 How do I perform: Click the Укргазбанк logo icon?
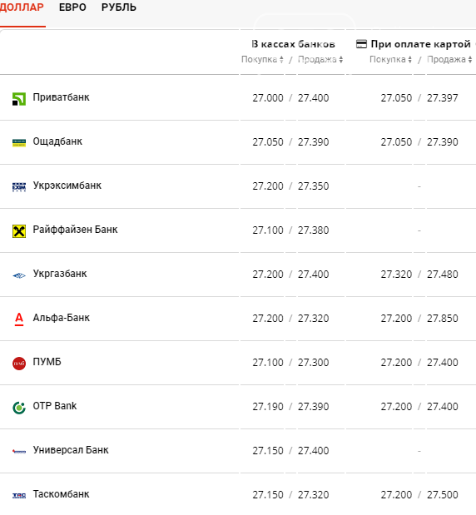19,275
